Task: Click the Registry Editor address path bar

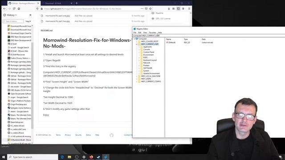Action: click(x=209, y=36)
